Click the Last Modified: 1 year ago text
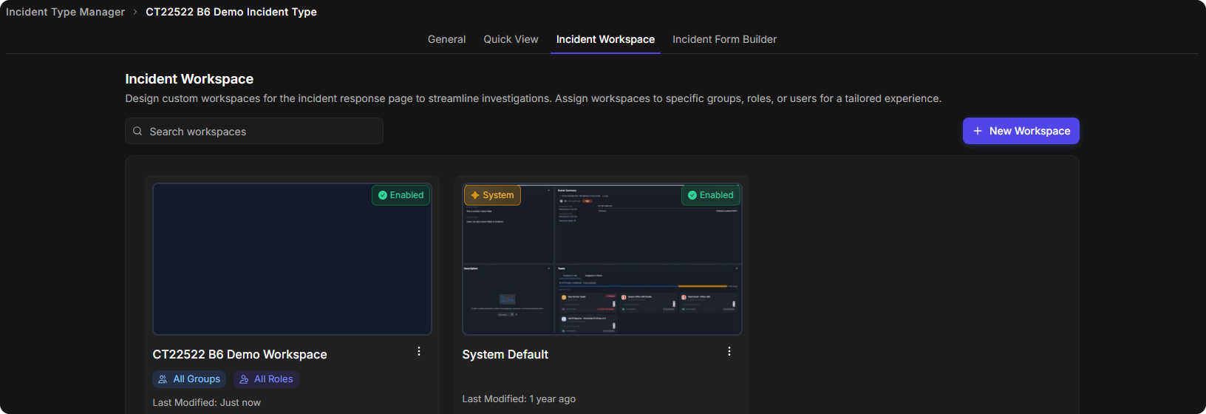This screenshot has width=1206, height=414. 519,399
